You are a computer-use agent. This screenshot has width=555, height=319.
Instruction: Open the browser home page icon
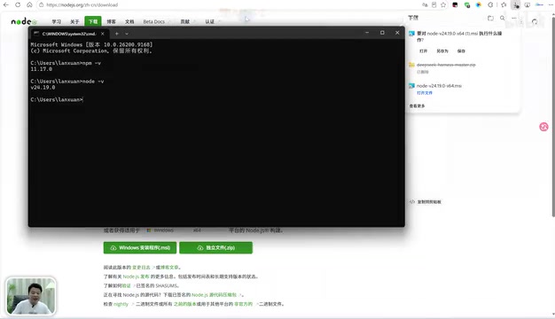point(29,5)
